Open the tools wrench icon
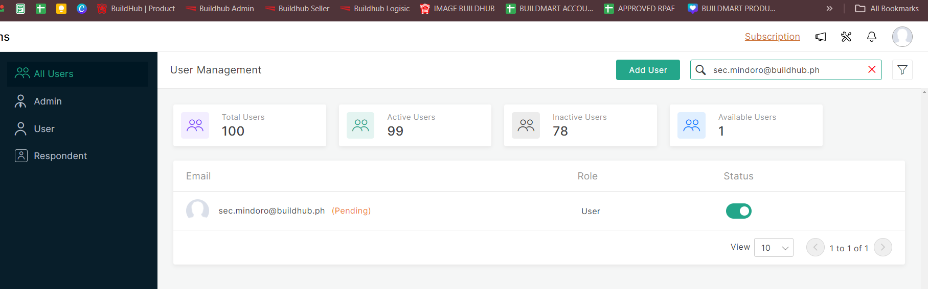The image size is (928, 289). pos(846,37)
